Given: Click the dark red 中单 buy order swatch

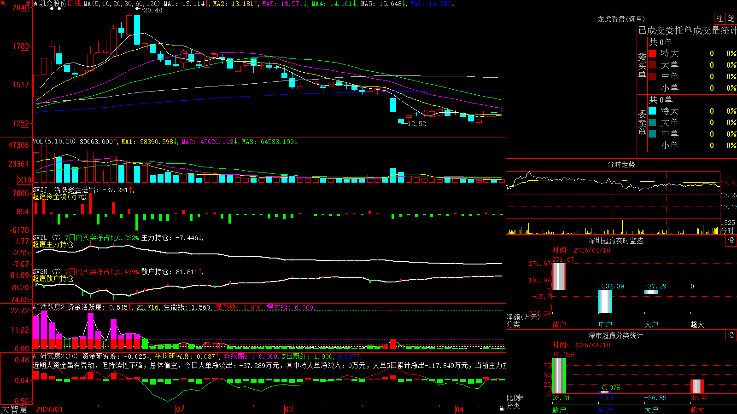Looking at the screenshot, I should pyautogui.click(x=652, y=76).
